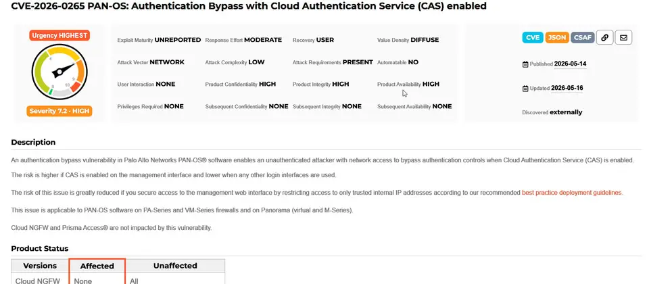The image size is (649, 284).
Task: Select the Subsequent Integrity NONE value
Action: pyautogui.click(x=352, y=106)
